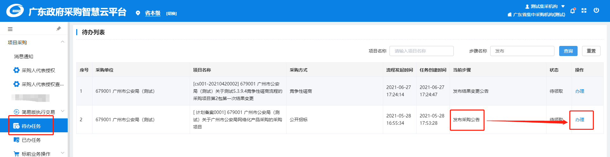Screen dimensions: 610x157
Task: Click the notification bell icon
Action: click(573, 11)
